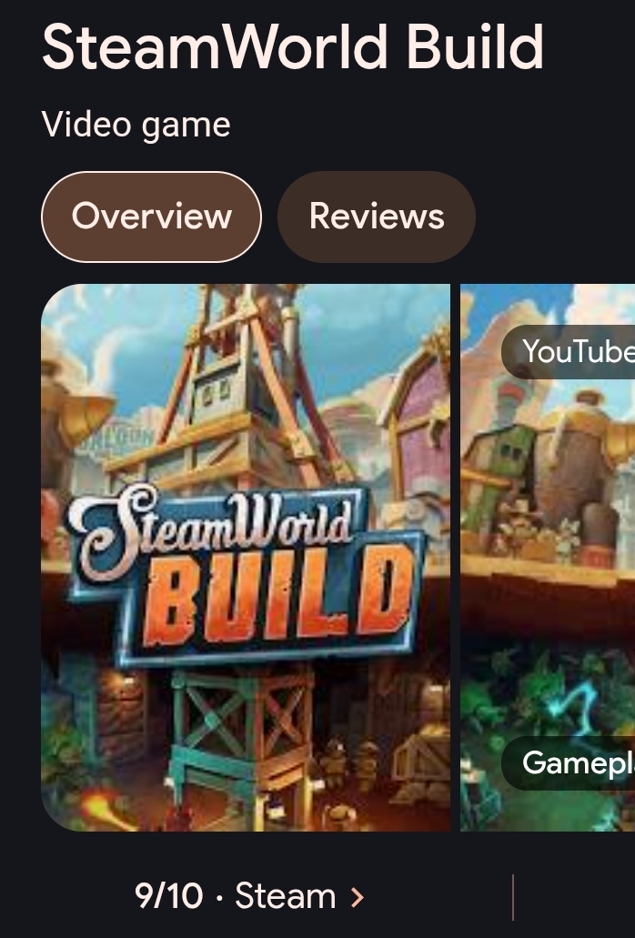
Task: Open the 9/10 Steam rating link
Action: (x=249, y=896)
